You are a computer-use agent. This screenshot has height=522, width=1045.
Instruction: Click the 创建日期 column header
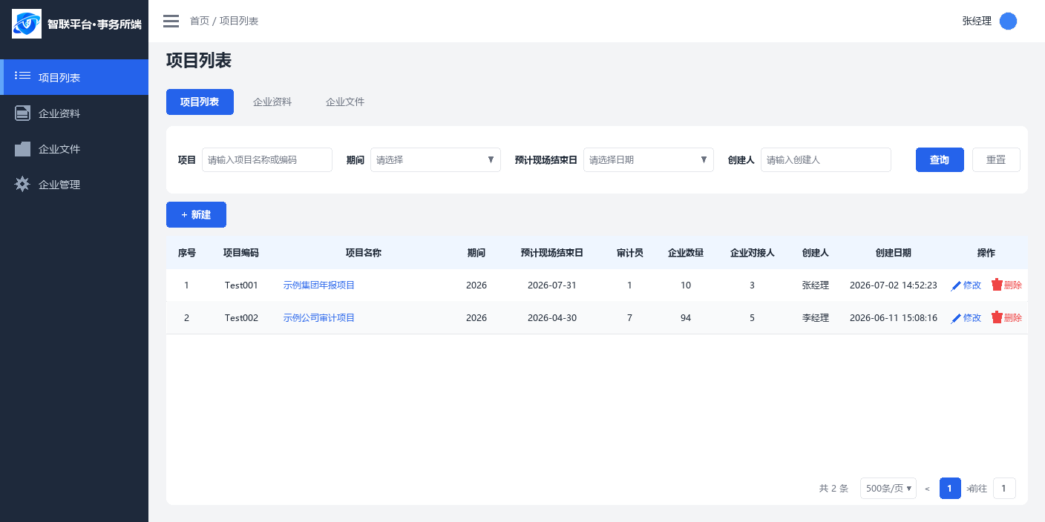click(894, 253)
